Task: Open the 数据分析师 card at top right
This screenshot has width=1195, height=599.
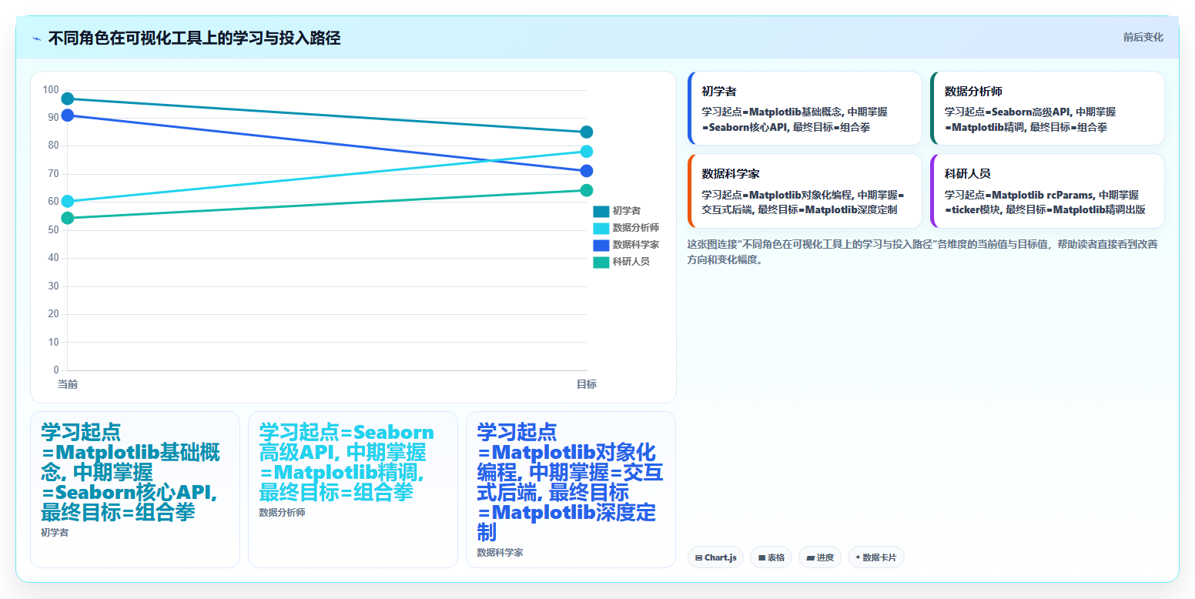Action: pyautogui.click(x=1047, y=109)
